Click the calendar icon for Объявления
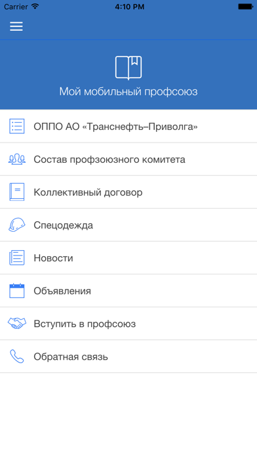 17,291
